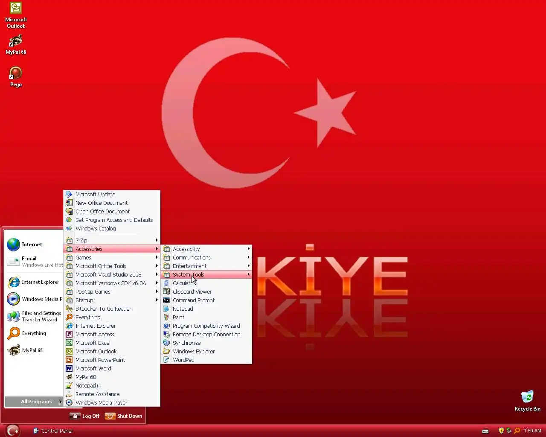
Task: Expand Microsoft Windows SDK v6.0A submenu
Action: point(112,283)
